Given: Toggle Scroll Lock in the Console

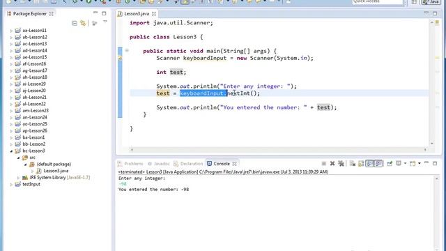Looking at the screenshot, I should [x=361, y=164].
